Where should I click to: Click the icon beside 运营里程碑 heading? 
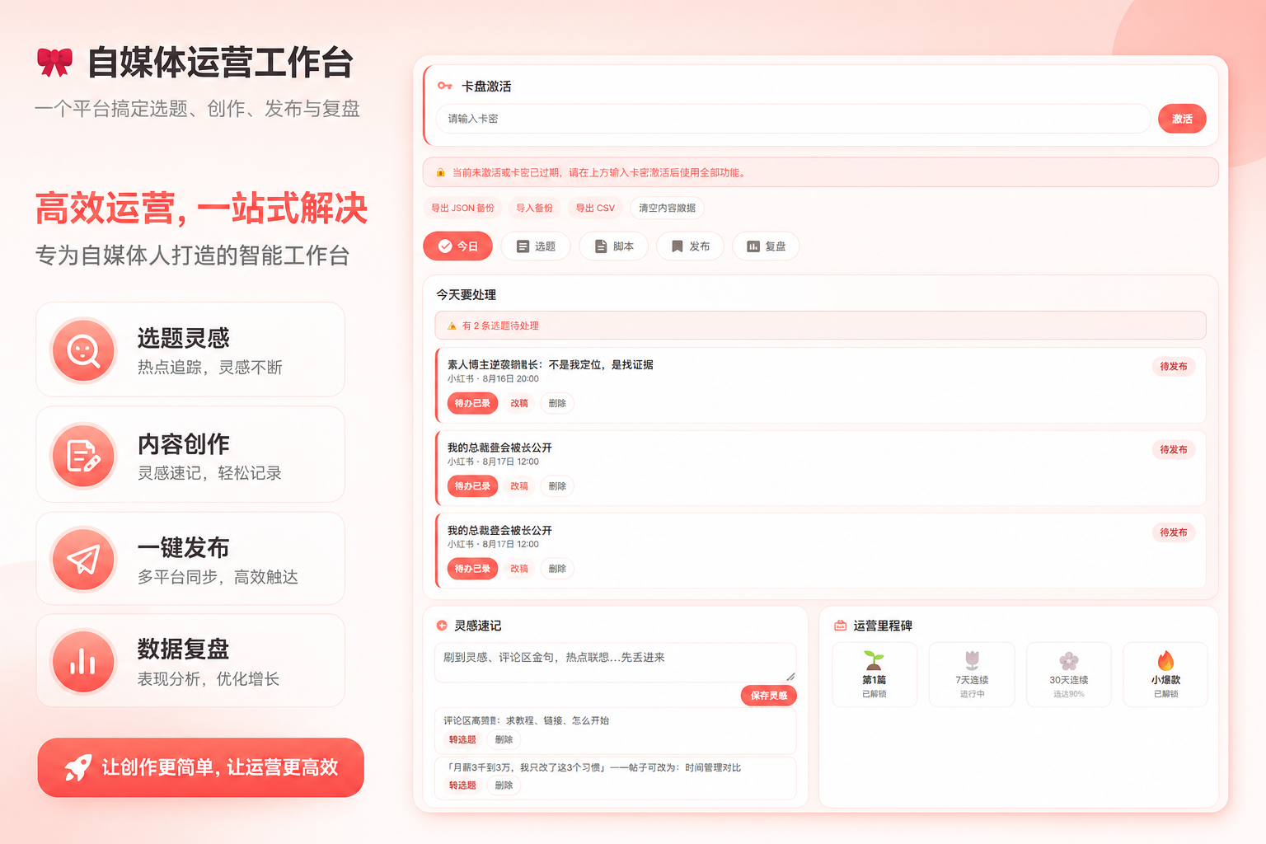(x=840, y=626)
